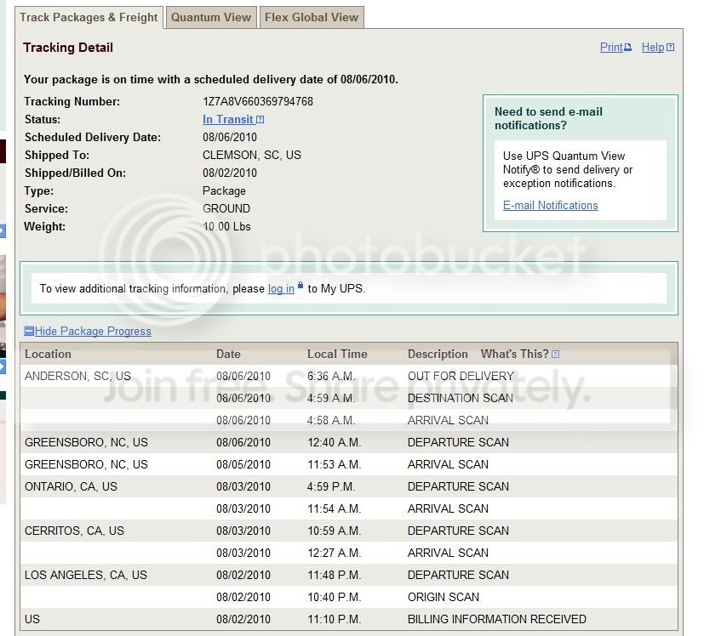Switch to the Flex Global View tab
This screenshot has width=704, height=636.
312,18
